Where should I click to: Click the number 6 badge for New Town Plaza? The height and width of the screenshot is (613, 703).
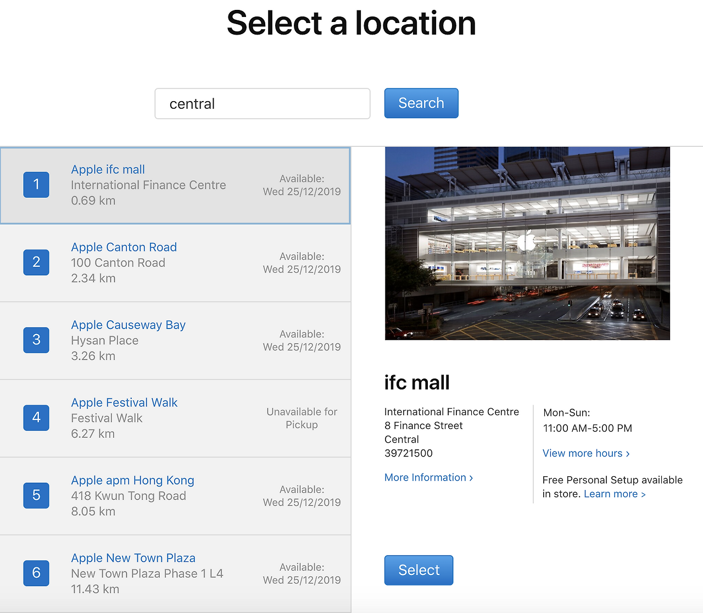click(x=36, y=573)
